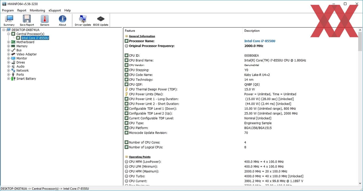Click the scrollbar down arrow in details pane
This screenshot has width=363, height=191.
pyautogui.click(x=360, y=183)
